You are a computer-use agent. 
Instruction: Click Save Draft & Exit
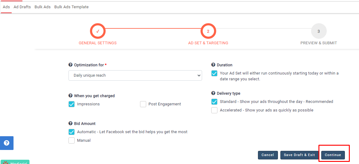299,155
